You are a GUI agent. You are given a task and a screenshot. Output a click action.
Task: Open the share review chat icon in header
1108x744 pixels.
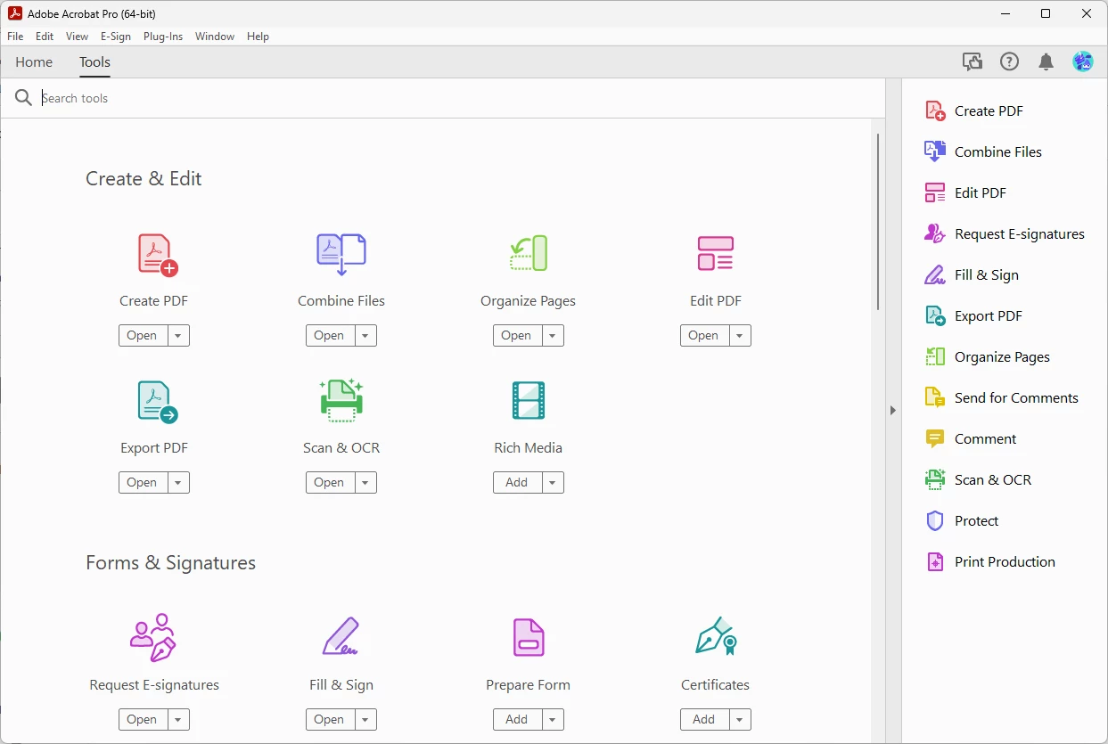tap(973, 61)
